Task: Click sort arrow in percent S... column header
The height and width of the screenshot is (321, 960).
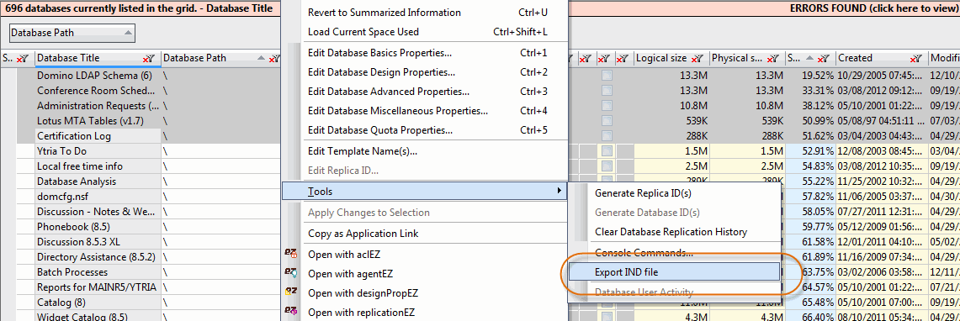Action: tap(810, 58)
